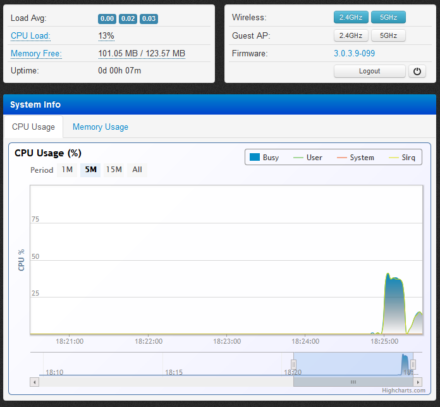The height and width of the screenshot is (407, 440).
Task: Toggle Wireless 5GHz radio
Action: [x=388, y=18]
